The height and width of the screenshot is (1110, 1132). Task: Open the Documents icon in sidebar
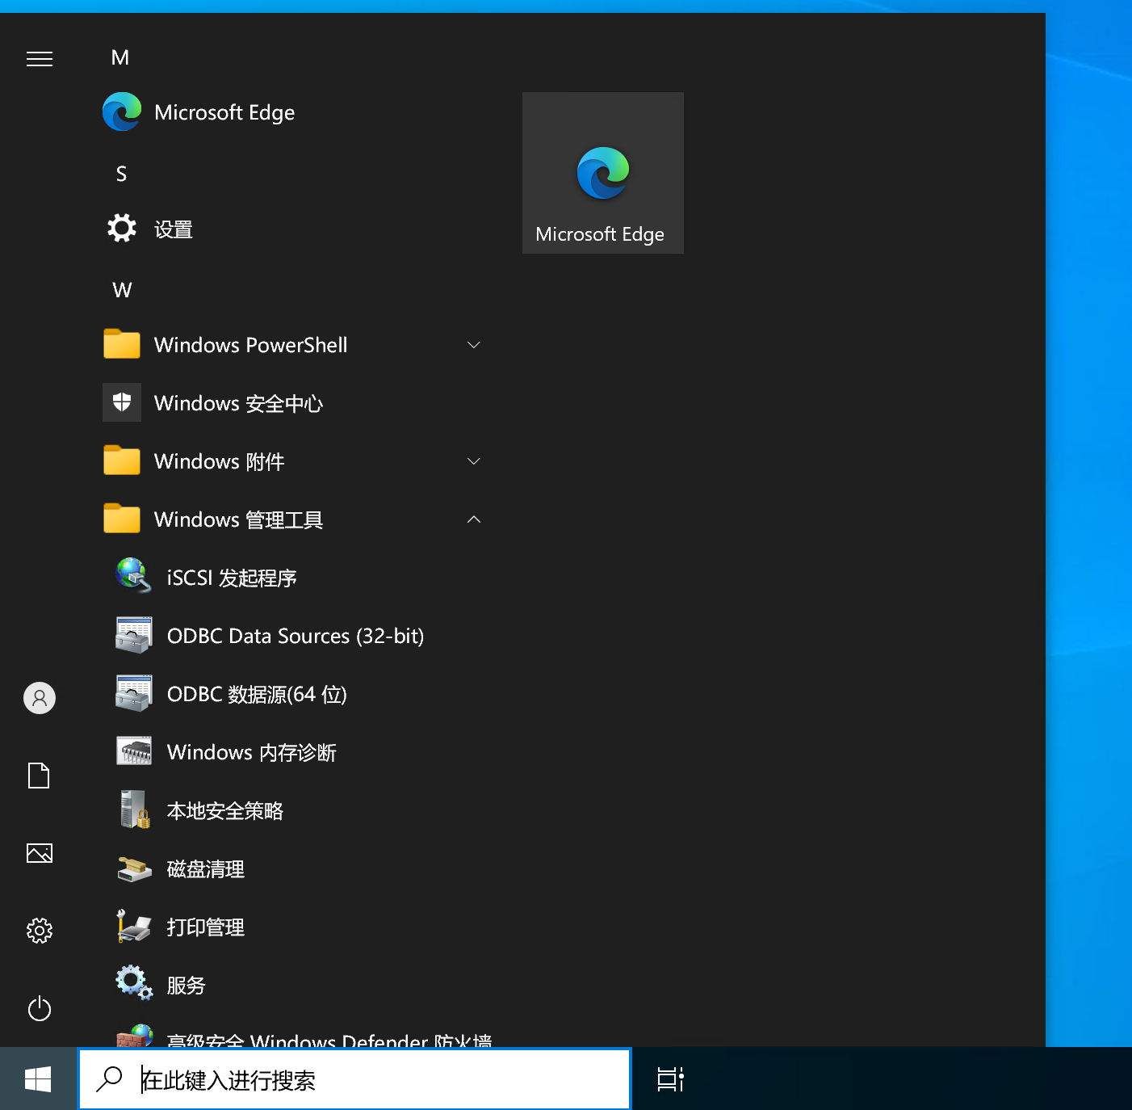(x=39, y=776)
